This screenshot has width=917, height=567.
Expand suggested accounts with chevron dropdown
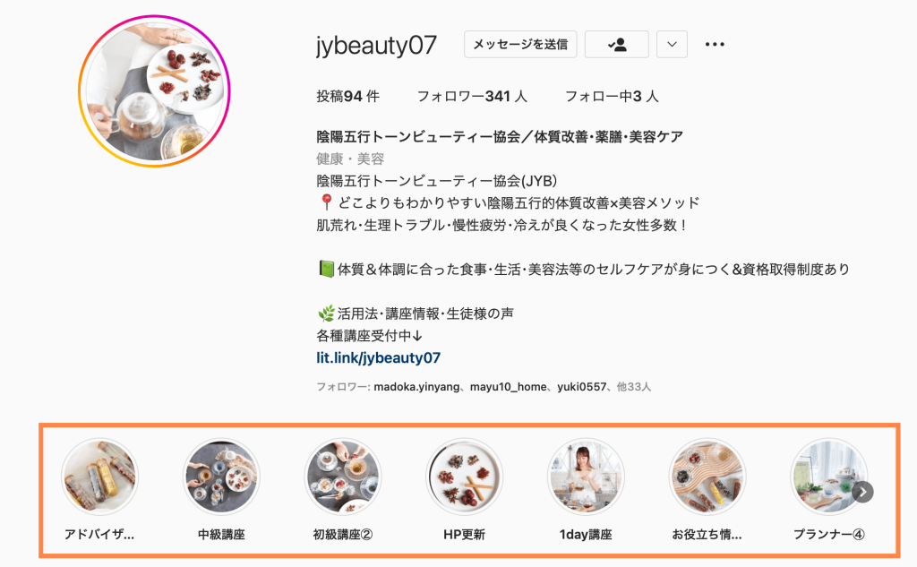672,45
